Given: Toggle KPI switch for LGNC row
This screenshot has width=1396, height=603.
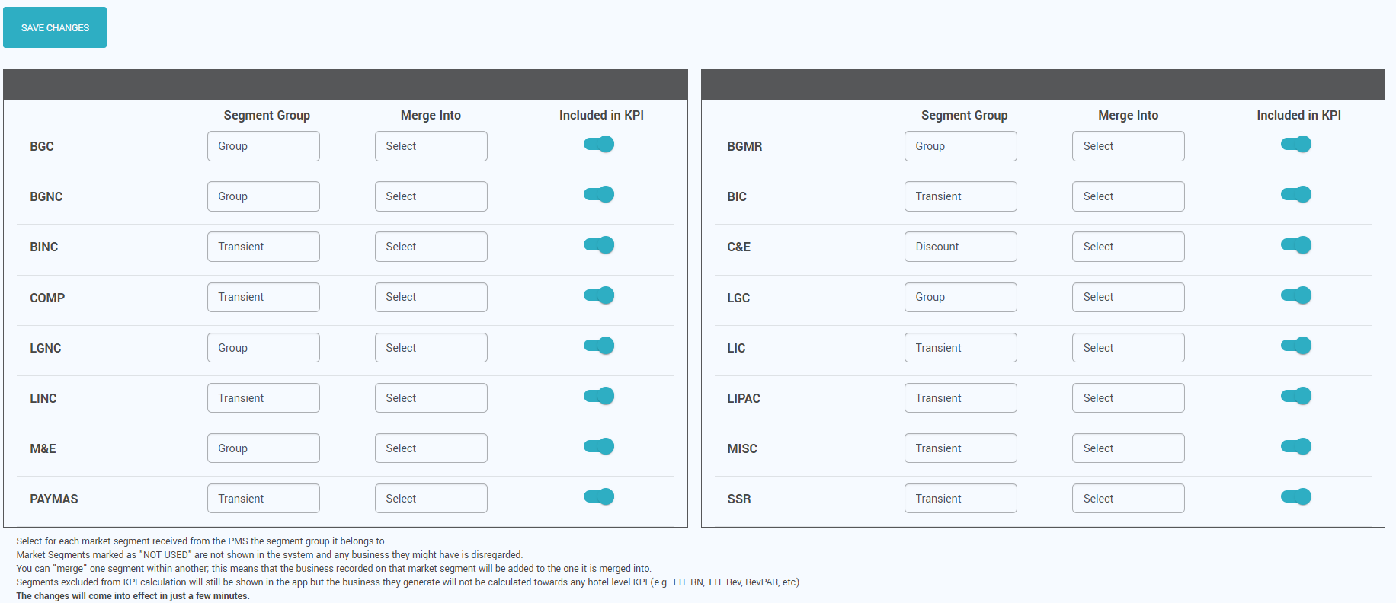Looking at the screenshot, I should pyautogui.click(x=599, y=346).
